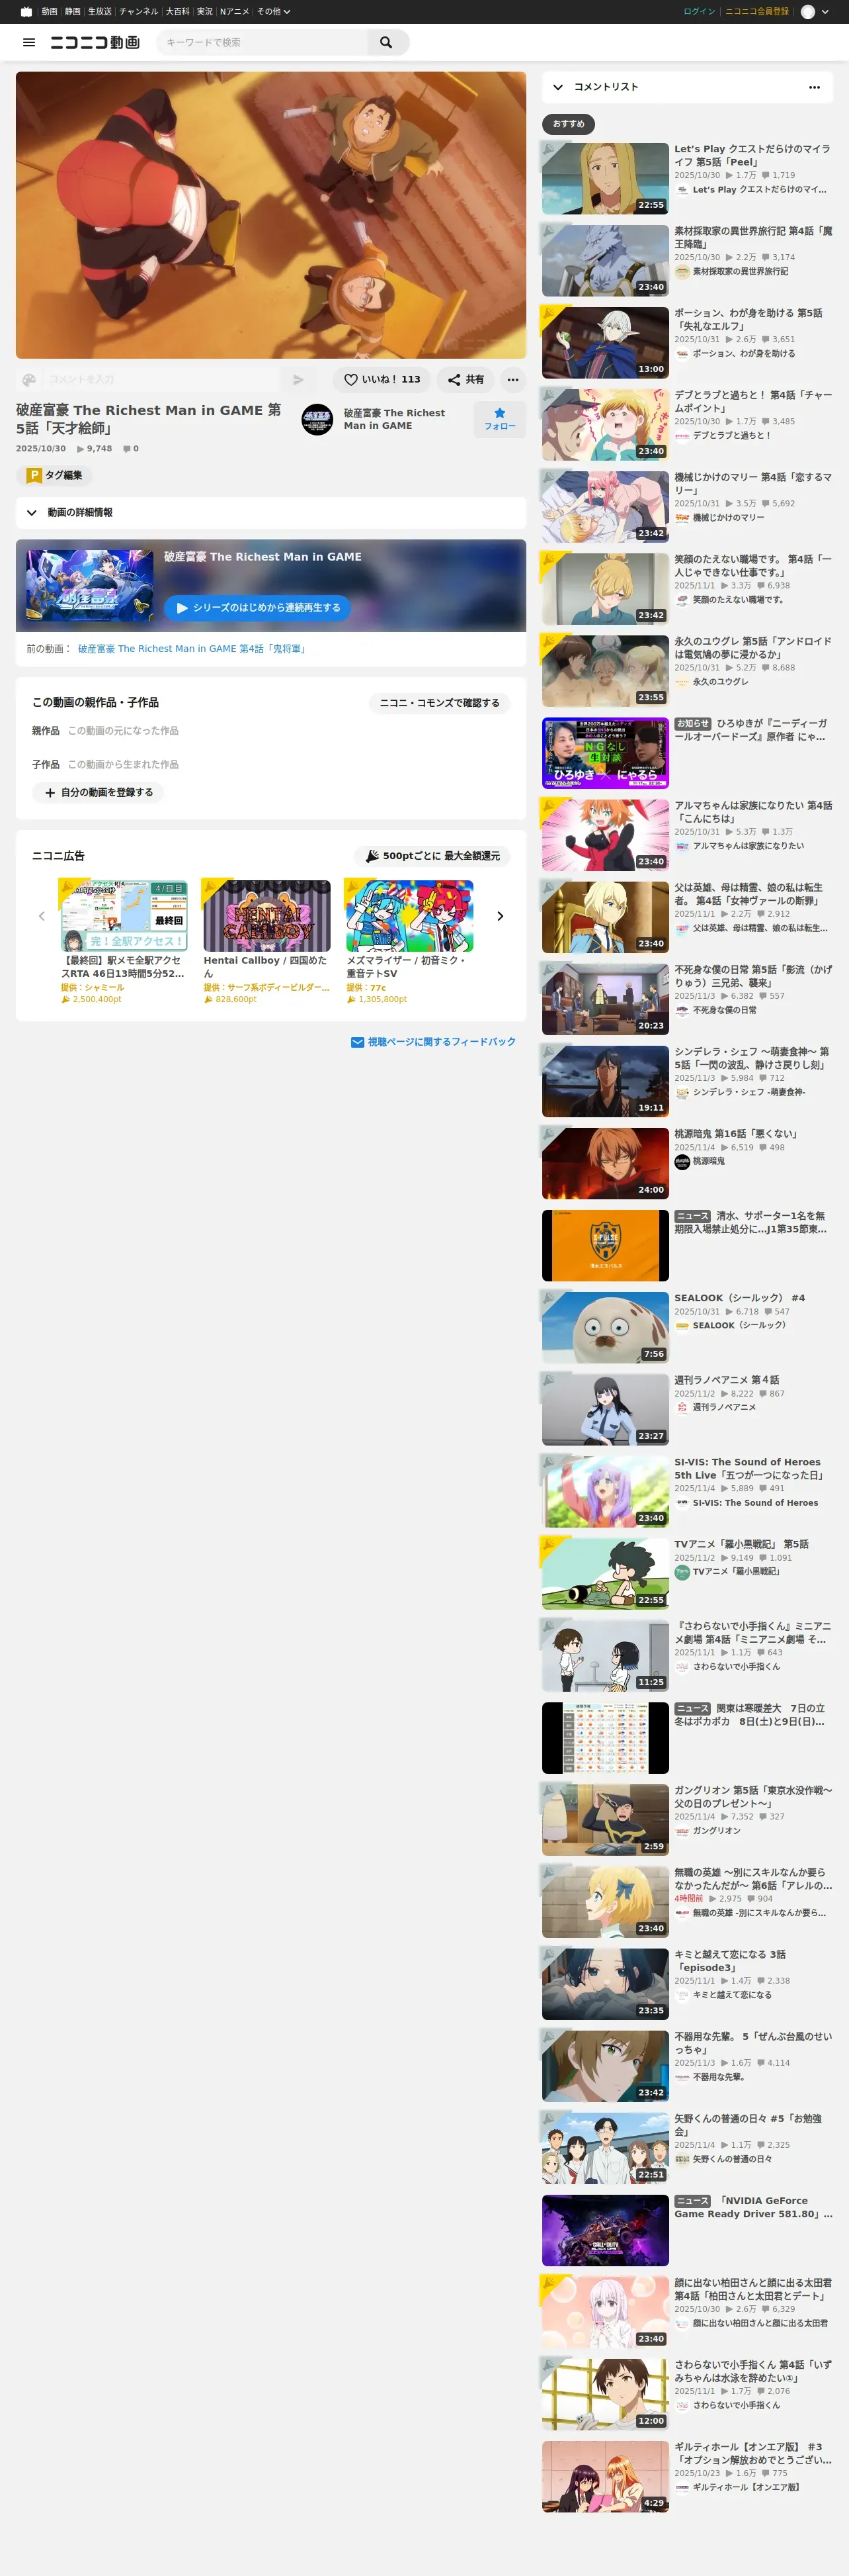Open 不器用な先輩。 5 video thumbnail
849x2576 pixels.
tap(605, 2066)
